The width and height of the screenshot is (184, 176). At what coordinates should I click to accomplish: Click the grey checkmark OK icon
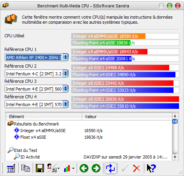tap(125, 168)
